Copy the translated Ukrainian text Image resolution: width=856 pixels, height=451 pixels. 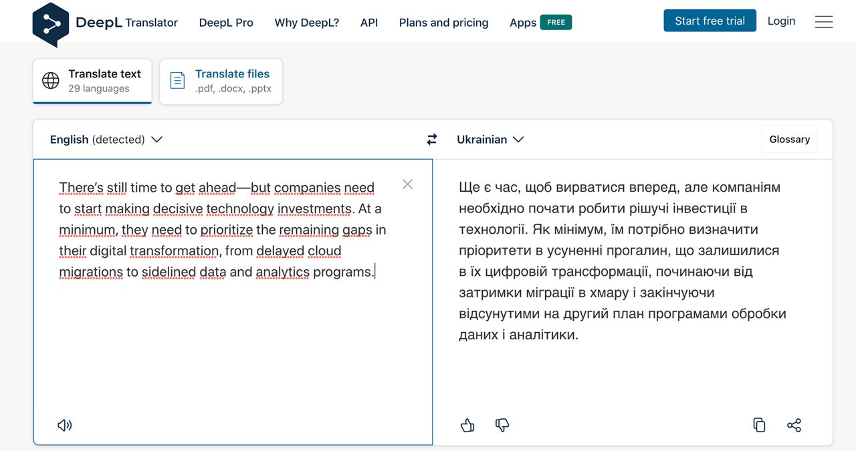click(759, 425)
